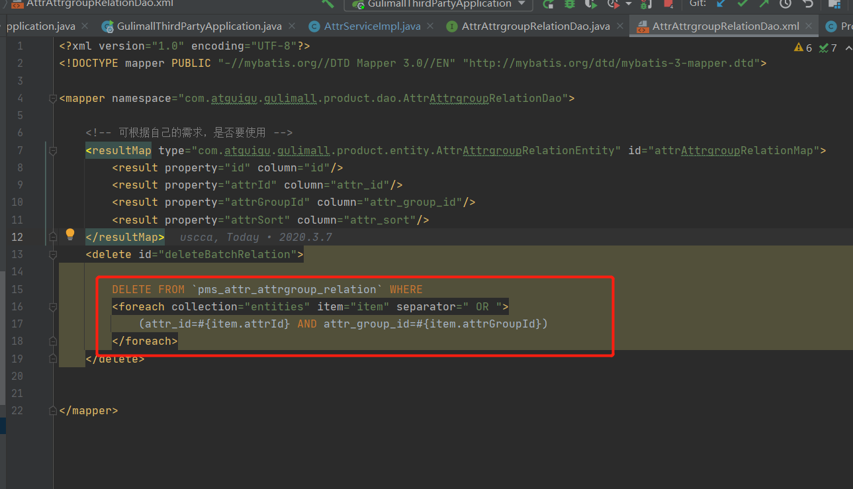
Task: Click the "entities" collection value
Action: (x=277, y=306)
